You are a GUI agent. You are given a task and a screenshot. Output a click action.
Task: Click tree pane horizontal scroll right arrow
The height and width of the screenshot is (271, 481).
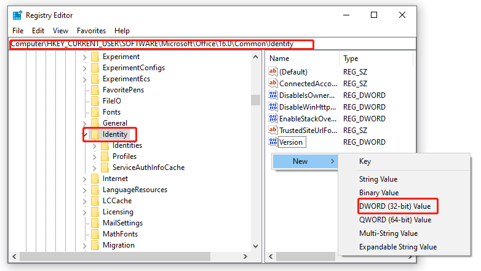tap(245, 257)
